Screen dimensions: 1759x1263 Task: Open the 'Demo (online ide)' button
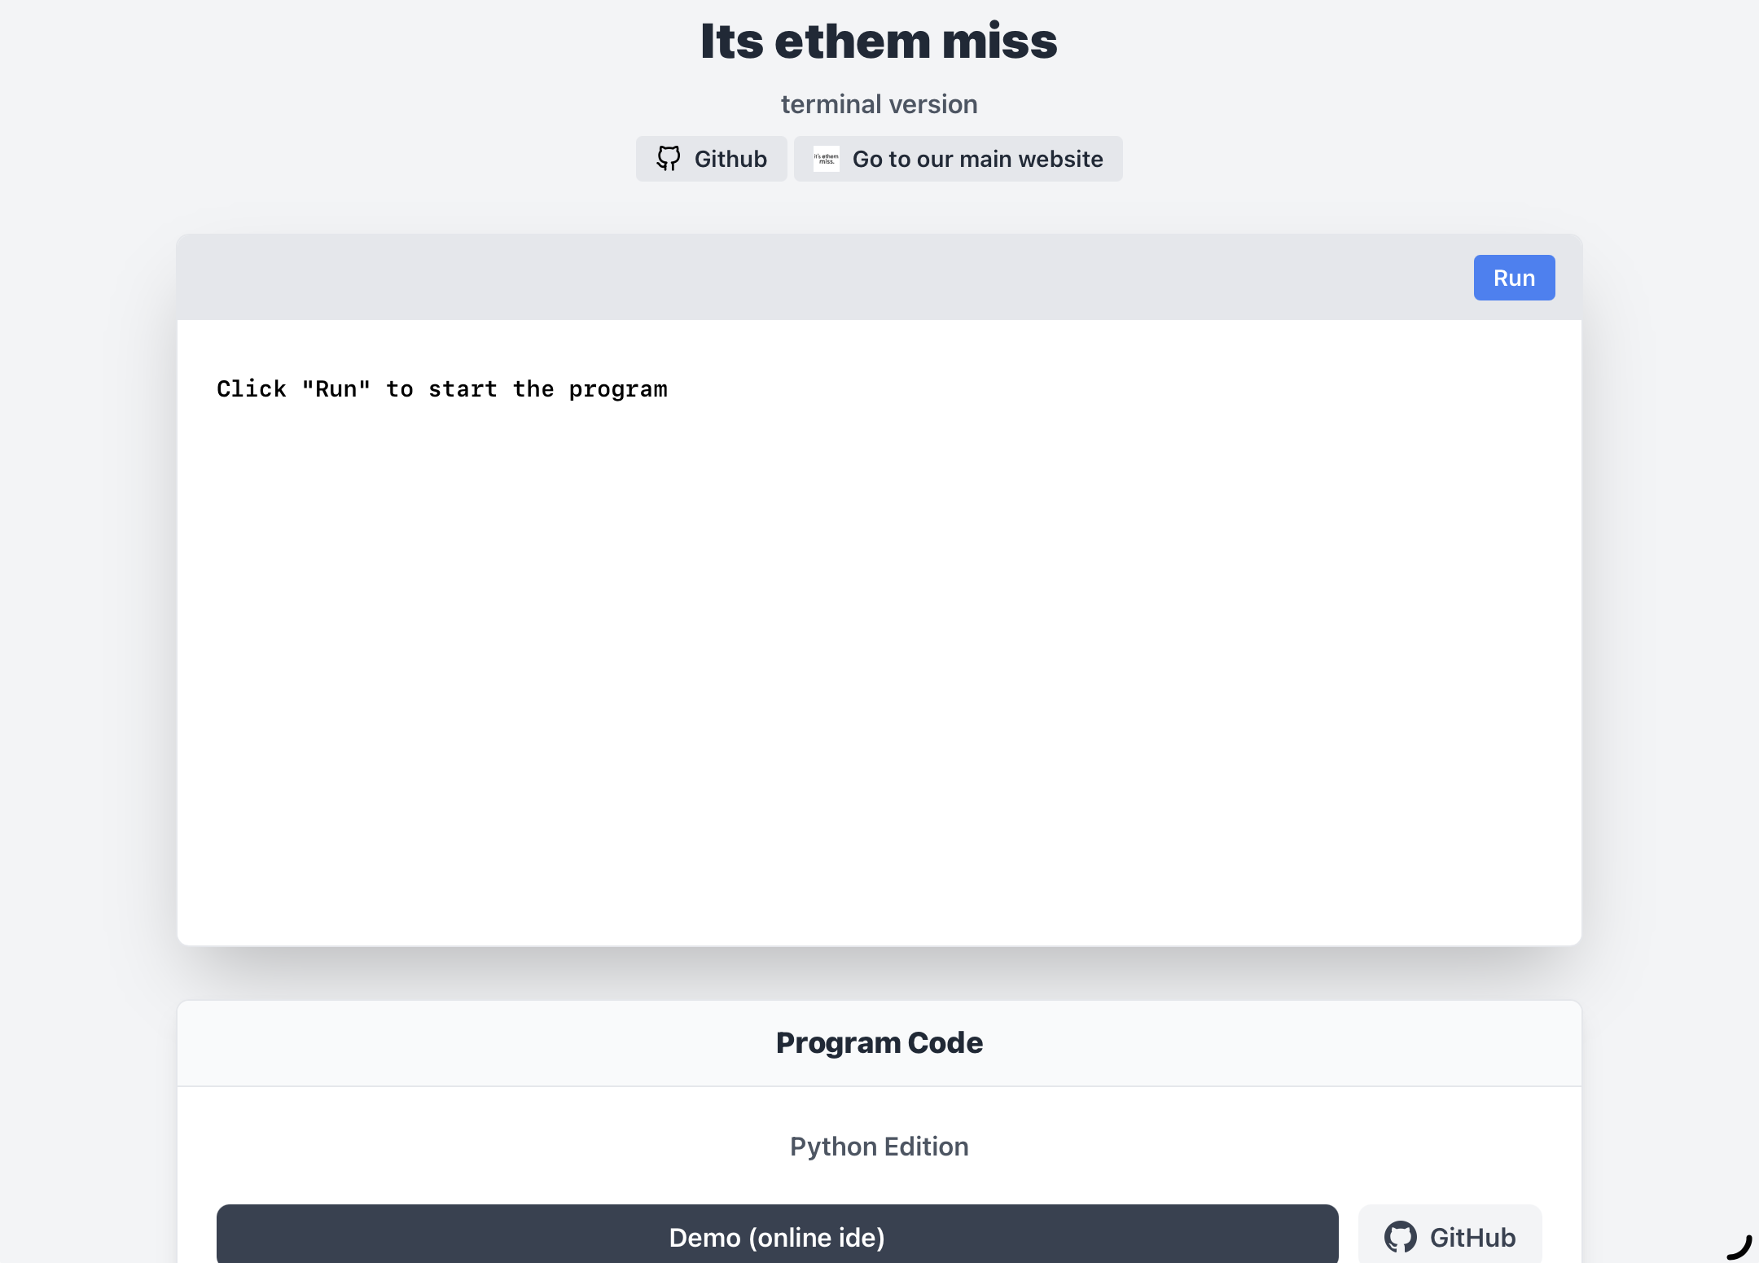pos(777,1237)
